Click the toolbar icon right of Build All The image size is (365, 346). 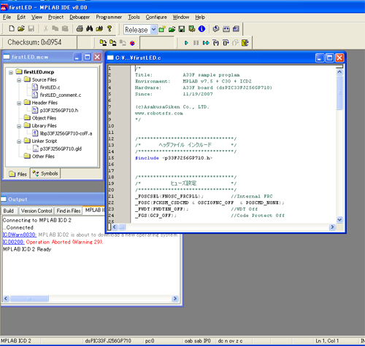coord(236,29)
